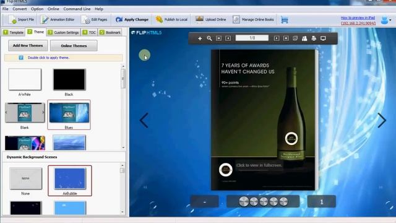Viewport: 396px width, 223px height.
Task: Click the fifth round dial below book
Action: pyautogui.click(x=283, y=202)
